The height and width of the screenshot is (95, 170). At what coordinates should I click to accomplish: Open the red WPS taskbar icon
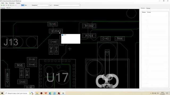pyautogui.click(x=46, y=93)
